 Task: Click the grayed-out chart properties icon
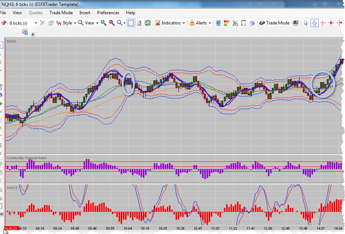[x=51, y=23]
